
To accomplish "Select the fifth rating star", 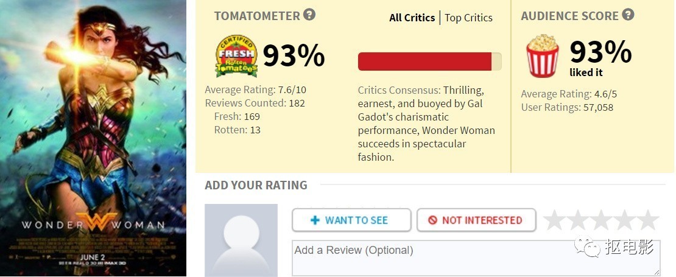I will click(x=648, y=220).
